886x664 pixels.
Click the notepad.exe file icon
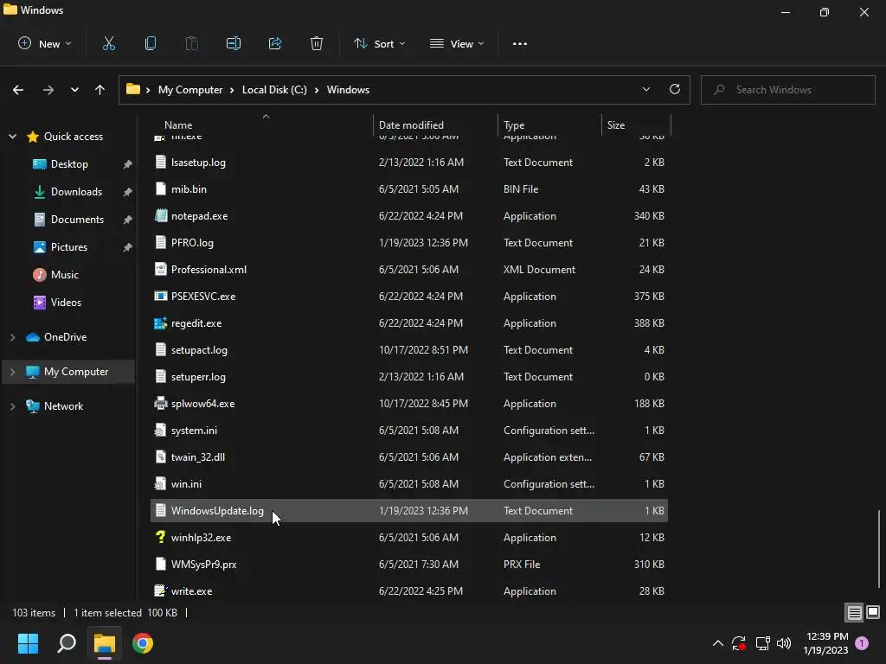coord(161,215)
